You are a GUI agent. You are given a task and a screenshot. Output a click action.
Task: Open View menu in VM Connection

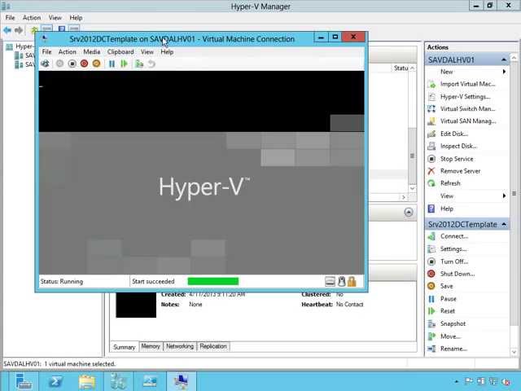(x=147, y=52)
